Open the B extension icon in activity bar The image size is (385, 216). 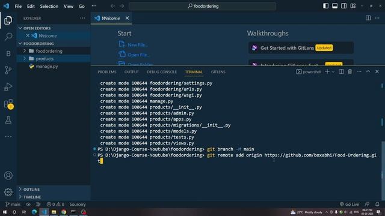point(8,53)
